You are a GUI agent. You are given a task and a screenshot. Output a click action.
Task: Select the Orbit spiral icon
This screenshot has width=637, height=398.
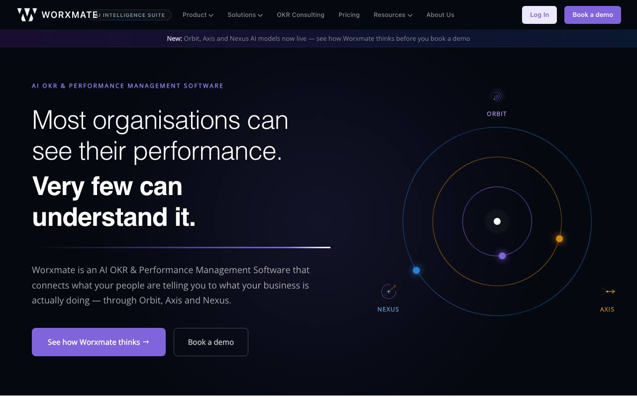[497, 96]
